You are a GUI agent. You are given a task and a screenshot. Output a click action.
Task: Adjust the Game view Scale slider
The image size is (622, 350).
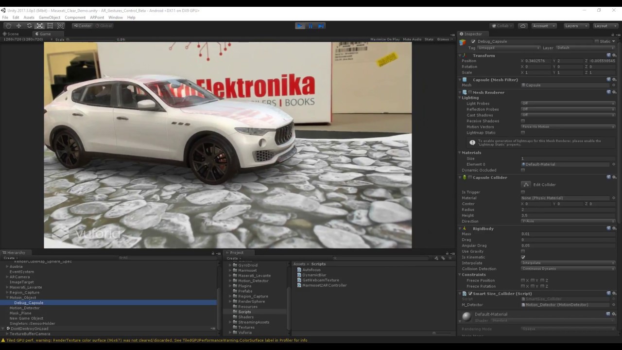(x=91, y=39)
